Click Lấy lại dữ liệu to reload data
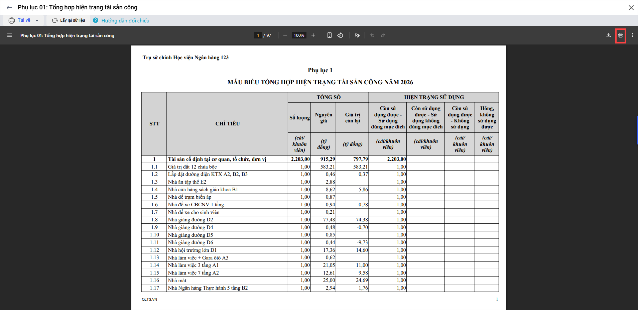 pyautogui.click(x=69, y=20)
